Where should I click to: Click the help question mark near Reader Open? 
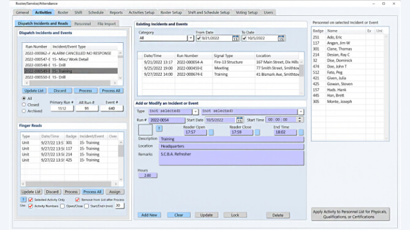coord(159,128)
